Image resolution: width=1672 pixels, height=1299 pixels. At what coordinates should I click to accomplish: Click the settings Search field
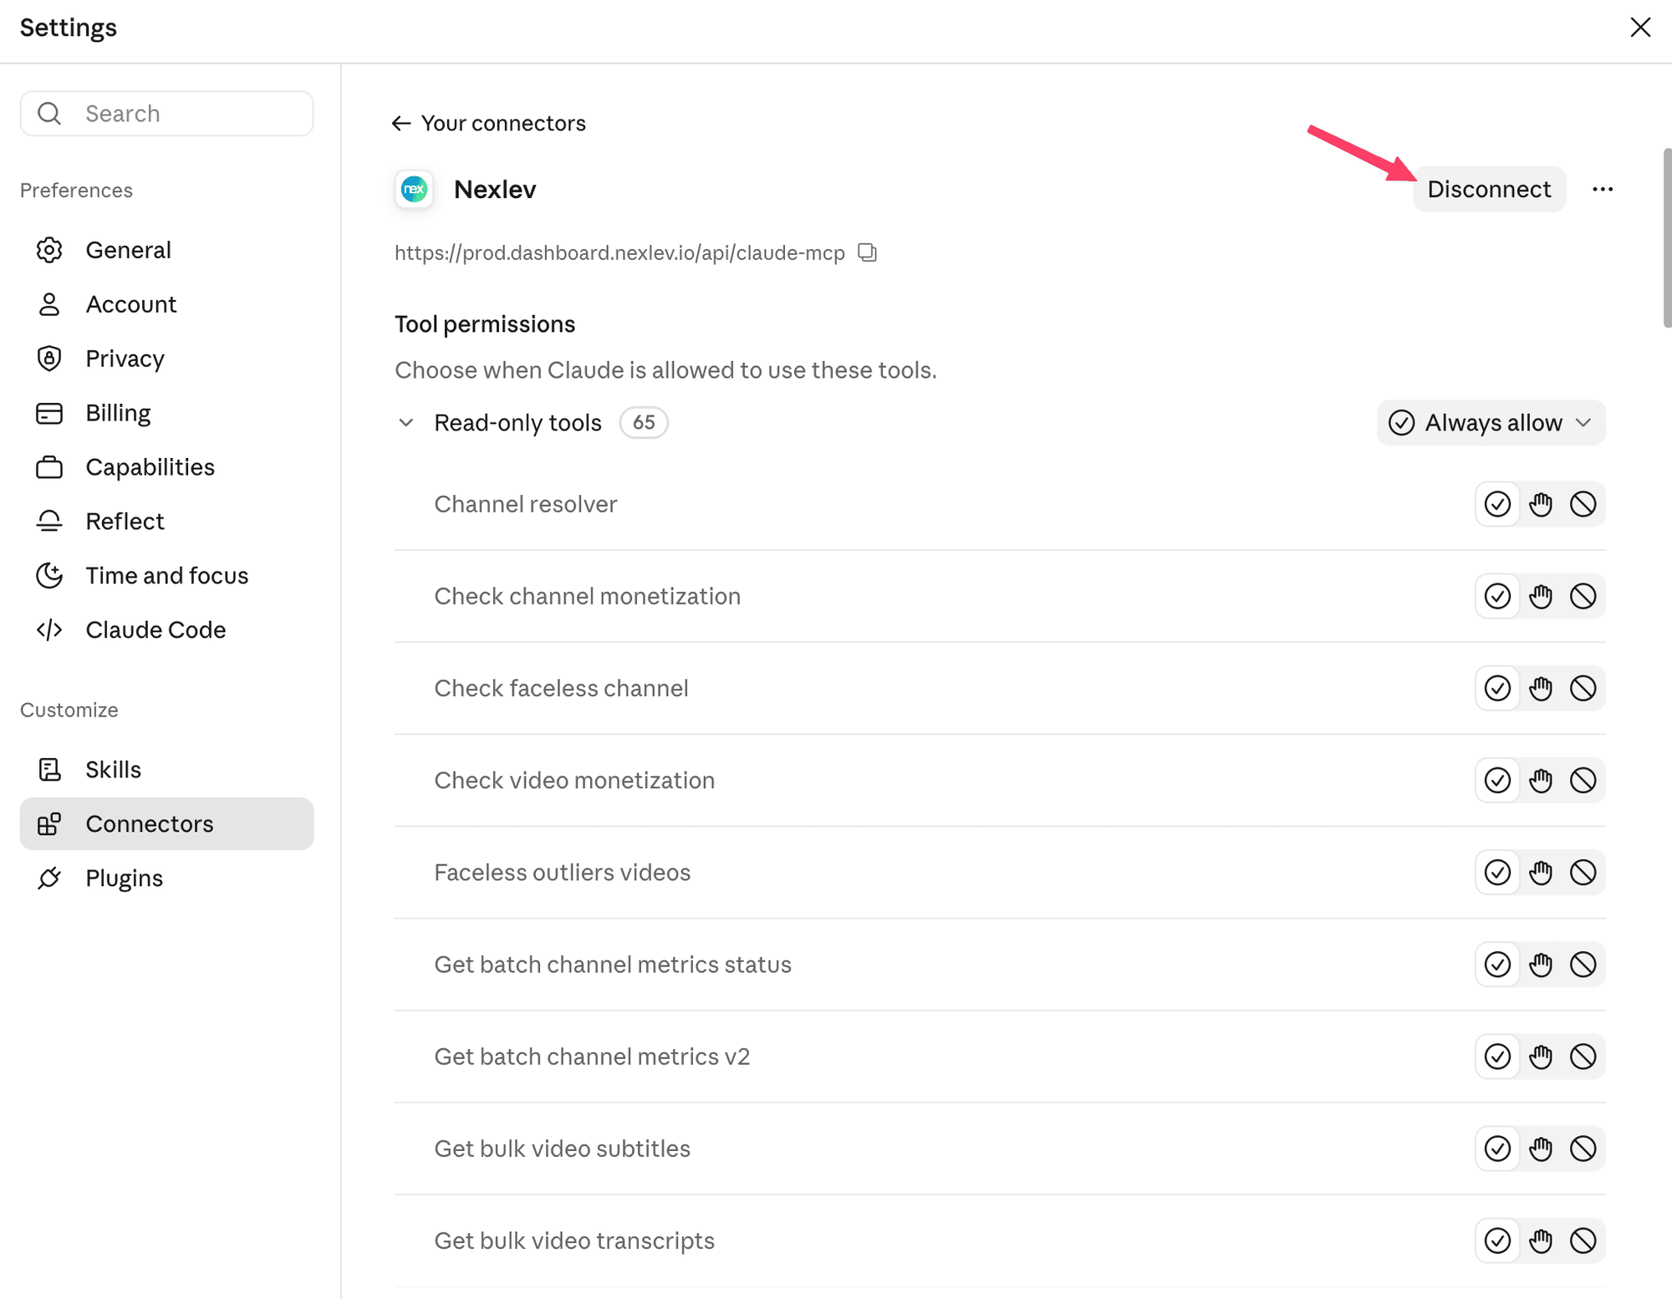click(166, 114)
